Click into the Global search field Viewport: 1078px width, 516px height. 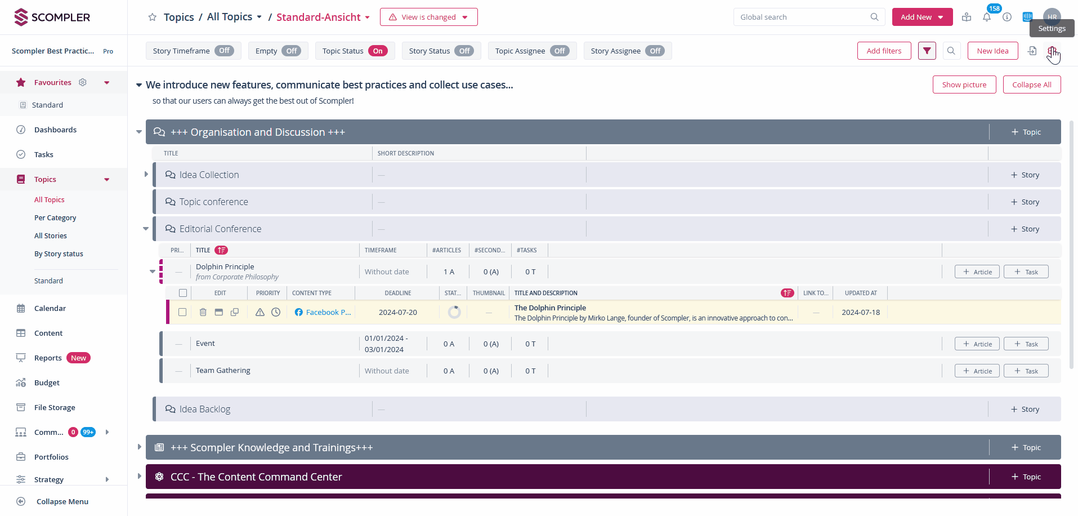tap(803, 17)
